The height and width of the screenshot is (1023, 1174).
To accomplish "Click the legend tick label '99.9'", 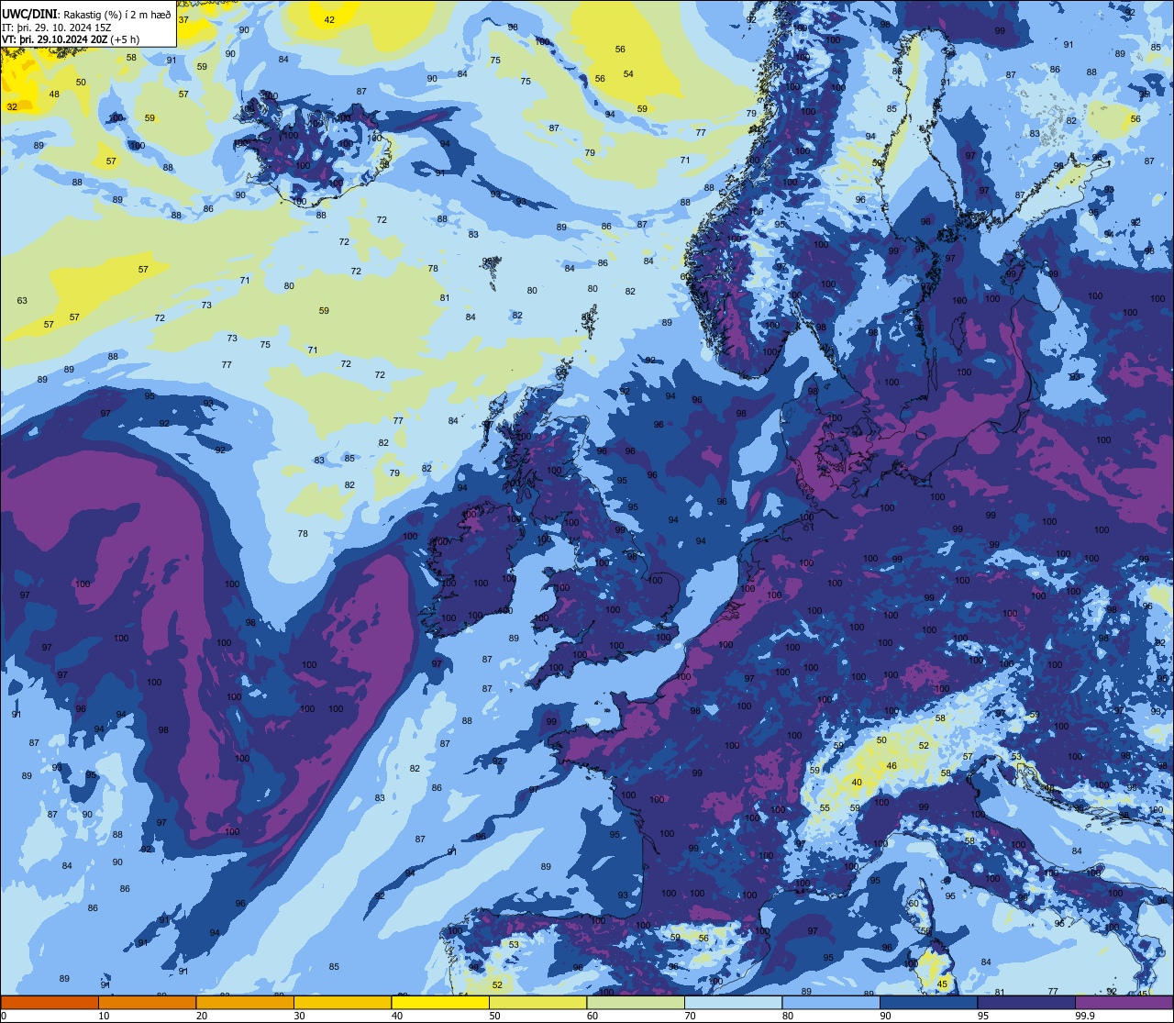I will 1085,1016.
